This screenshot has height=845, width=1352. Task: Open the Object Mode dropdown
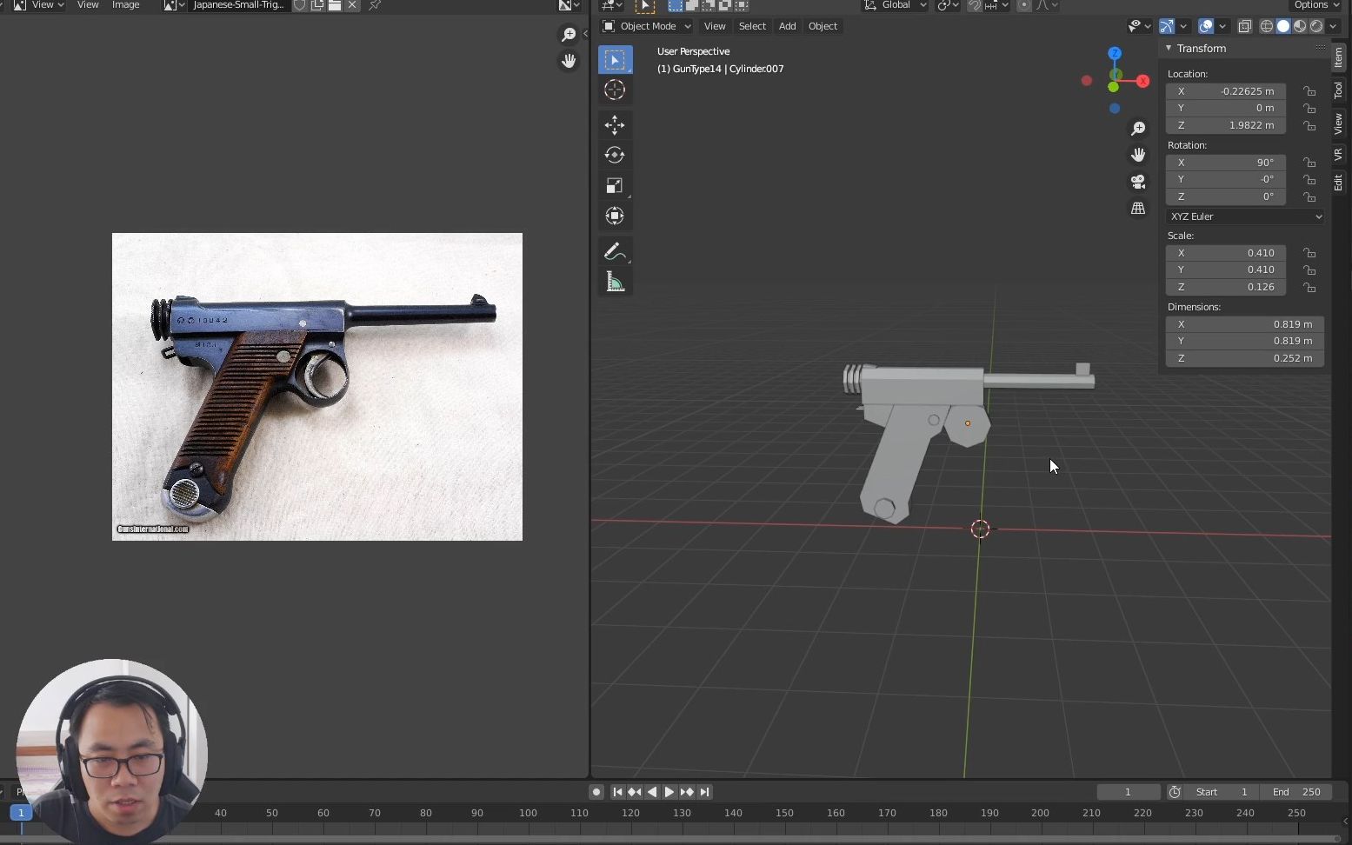pos(647,26)
